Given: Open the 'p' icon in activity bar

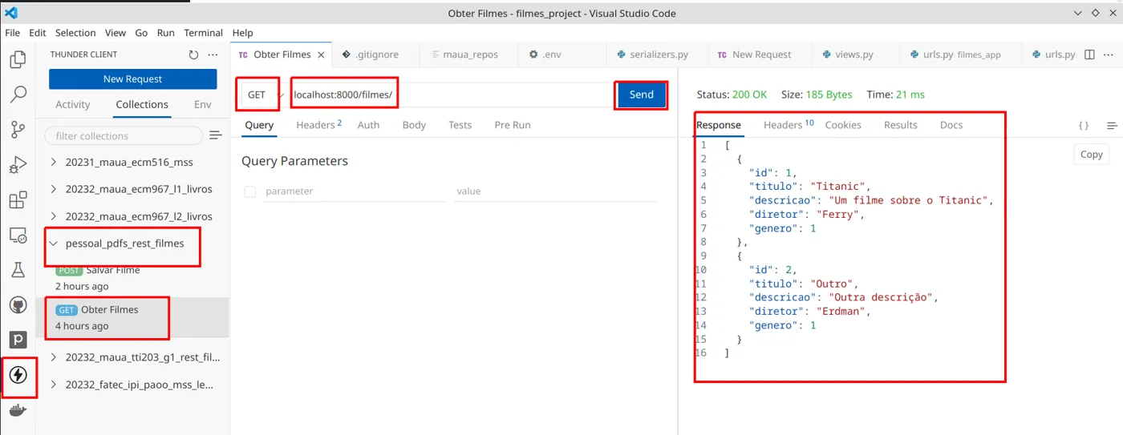Looking at the screenshot, I should point(18,340).
